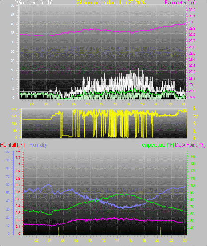Click the W compass letter
Image resolution: width=207 pixels, height=246 pixels.
click(195, 116)
